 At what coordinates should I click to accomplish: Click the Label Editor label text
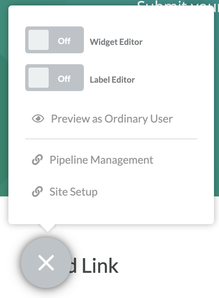tap(112, 80)
